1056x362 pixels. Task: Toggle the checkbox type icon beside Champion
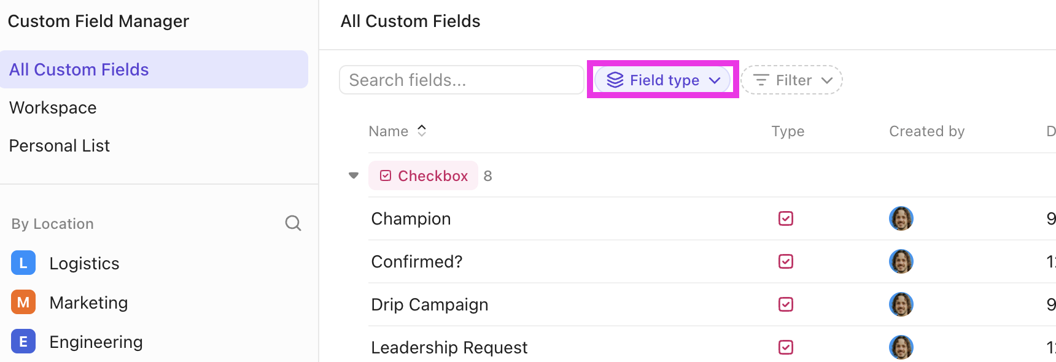pyautogui.click(x=786, y=218)
